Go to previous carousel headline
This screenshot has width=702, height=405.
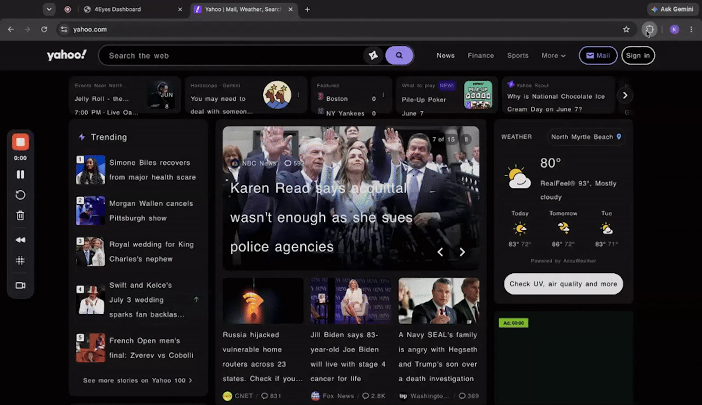pyautogui.click(x=440, y=252)
